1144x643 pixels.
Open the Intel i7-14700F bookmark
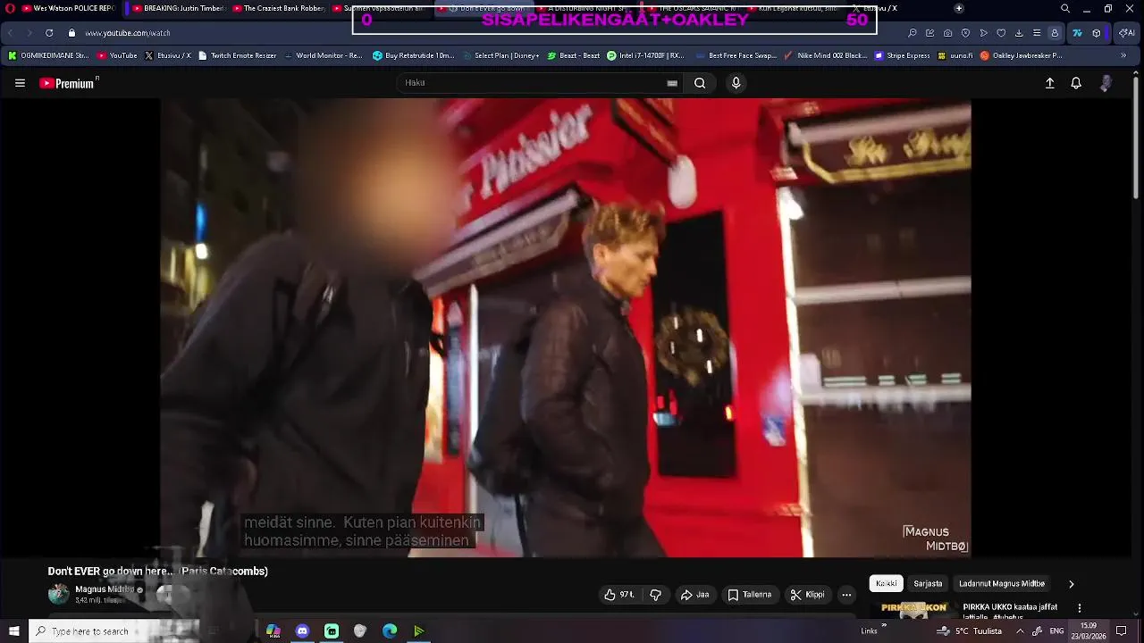click(x=645, y=55)
